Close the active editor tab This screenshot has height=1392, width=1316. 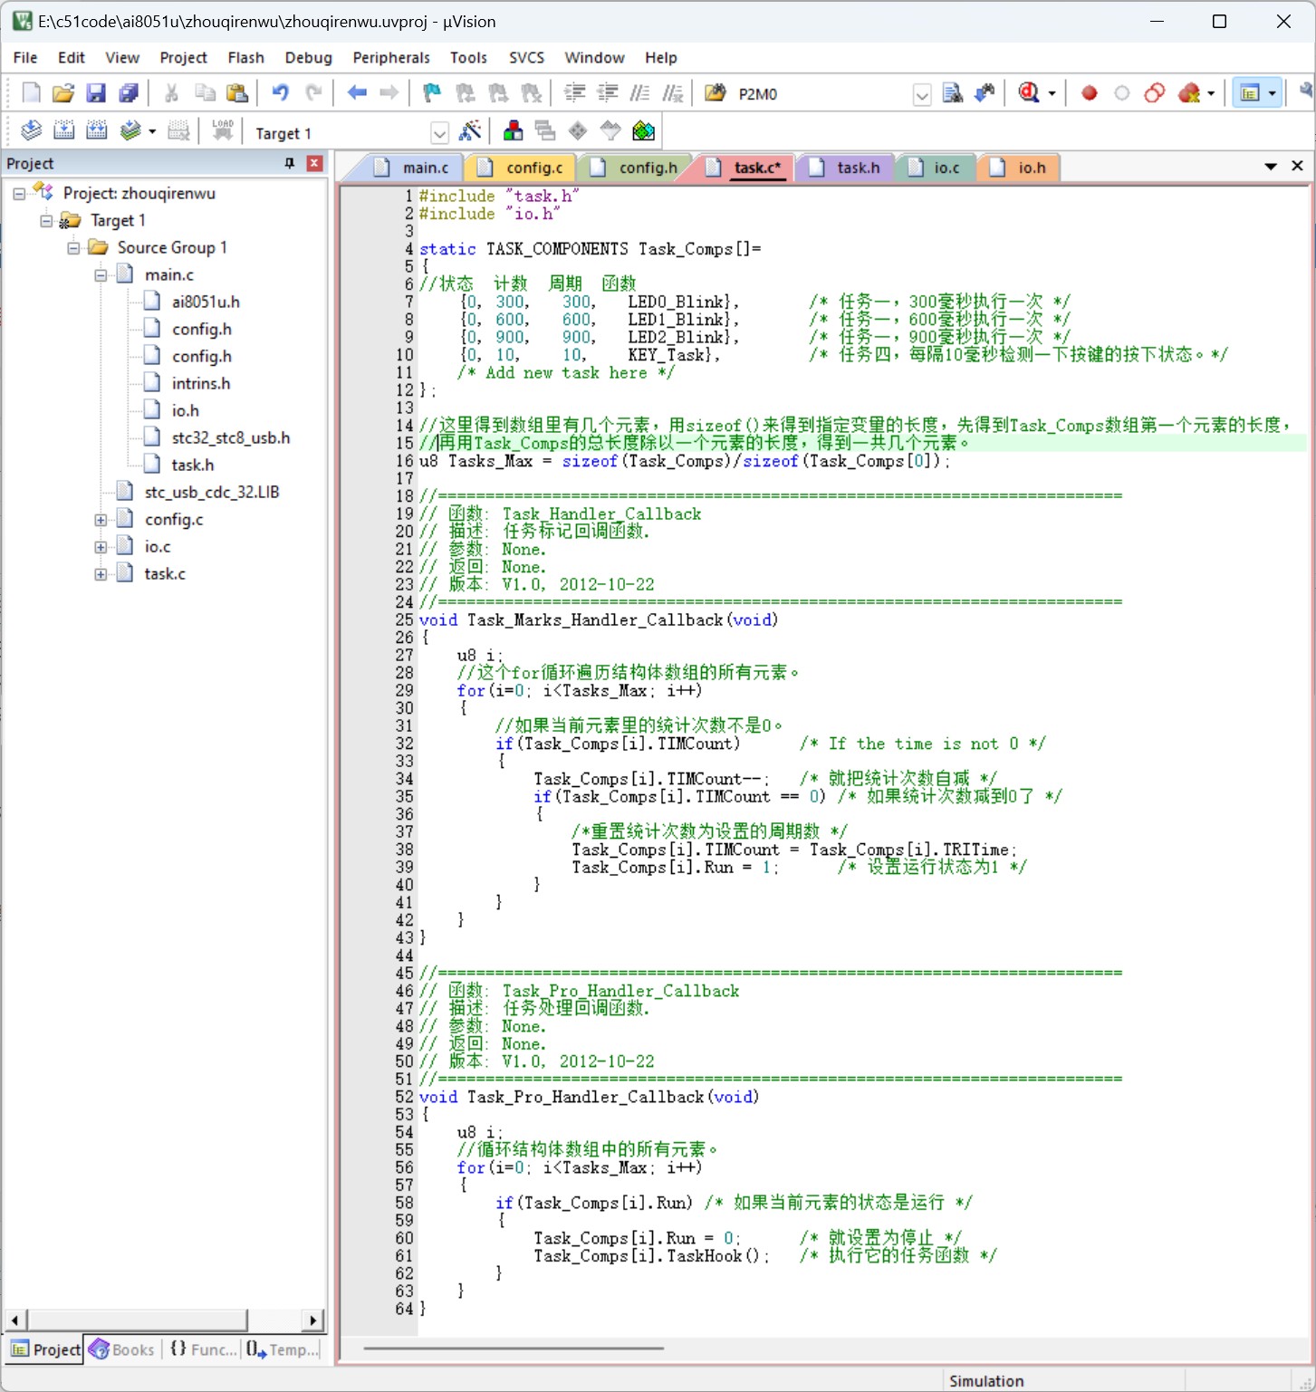pyautogui.click(x=1297, y=166)
